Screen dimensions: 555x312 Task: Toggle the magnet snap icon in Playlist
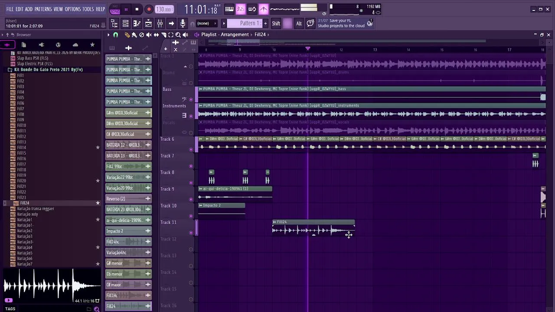click(116, 35)
